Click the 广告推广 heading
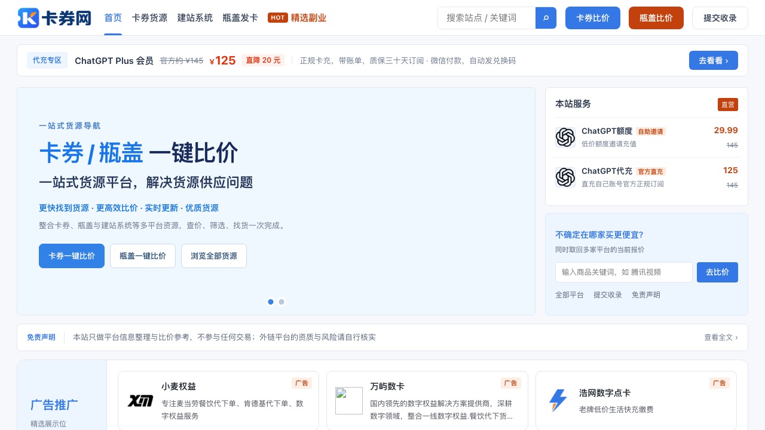 (x=54, y=405)
